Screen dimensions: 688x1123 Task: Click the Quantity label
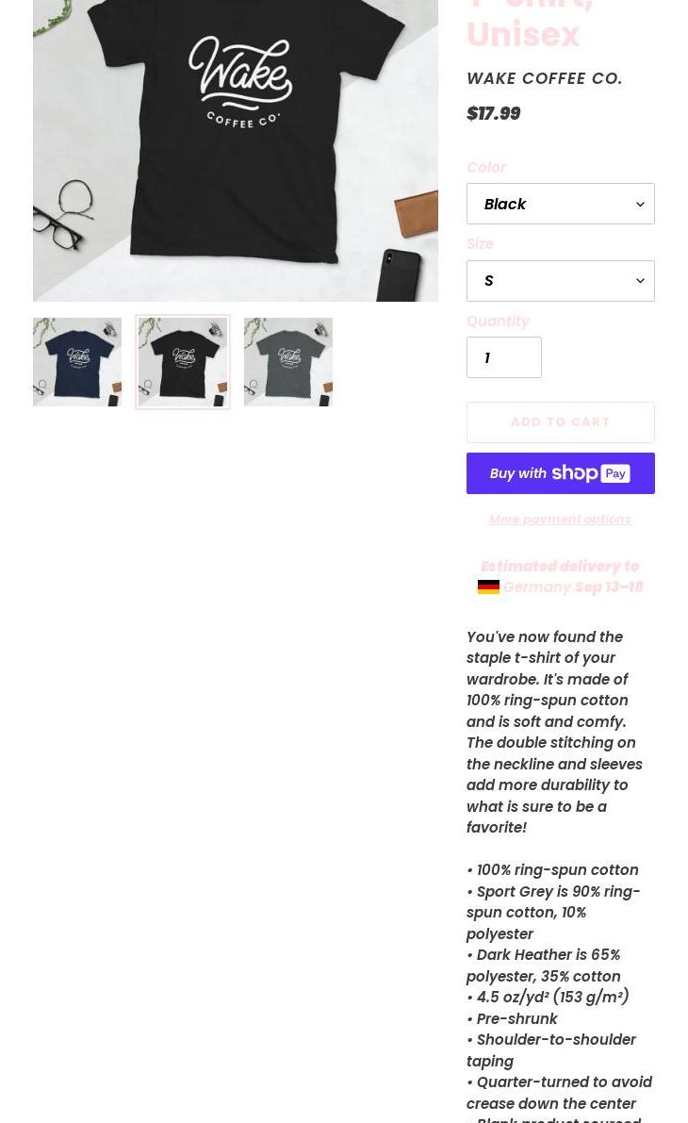(498, 321)
